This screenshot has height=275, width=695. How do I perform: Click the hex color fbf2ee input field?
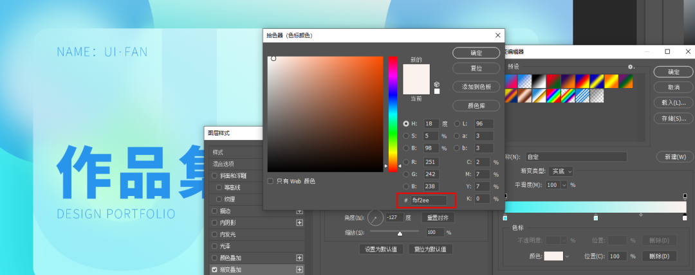(x=428, y=200)
